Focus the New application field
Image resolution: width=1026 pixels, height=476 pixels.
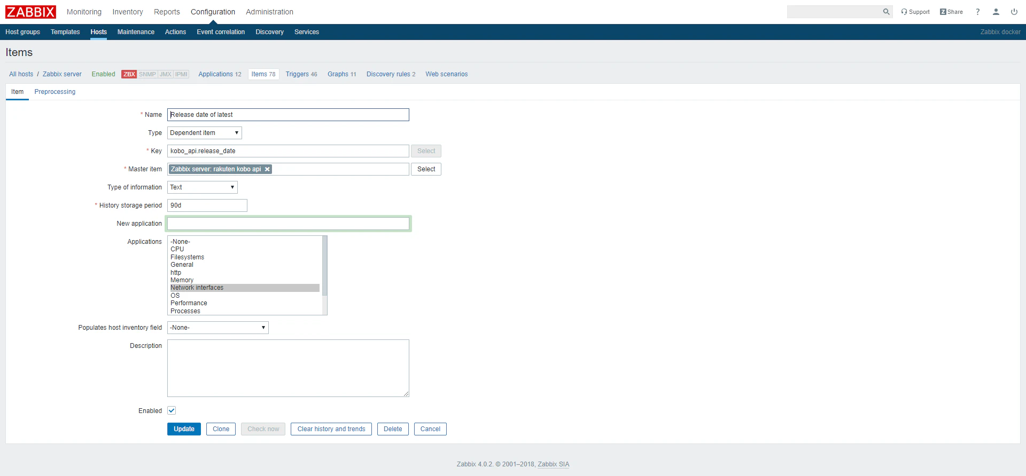[x=288, y=224]
